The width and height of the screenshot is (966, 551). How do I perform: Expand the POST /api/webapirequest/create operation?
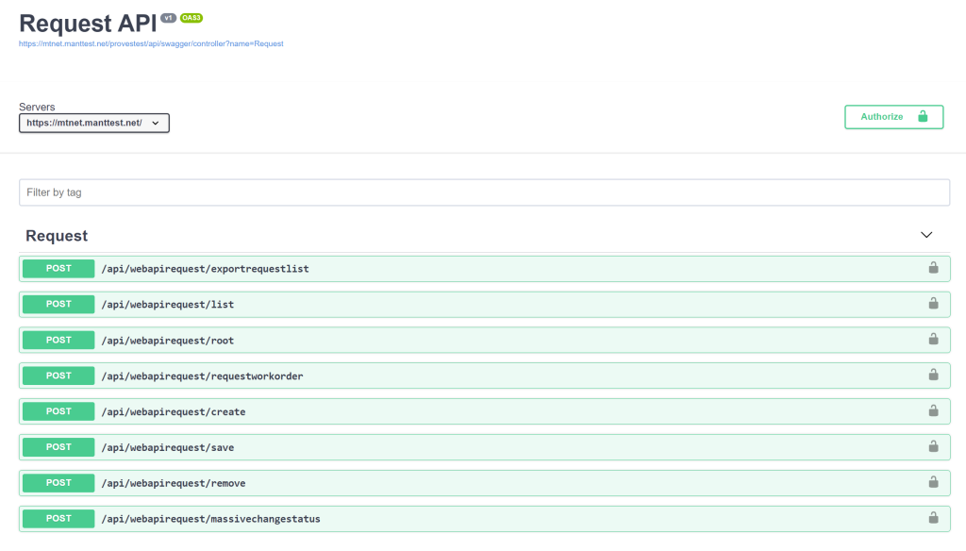[x=484, y=411]
